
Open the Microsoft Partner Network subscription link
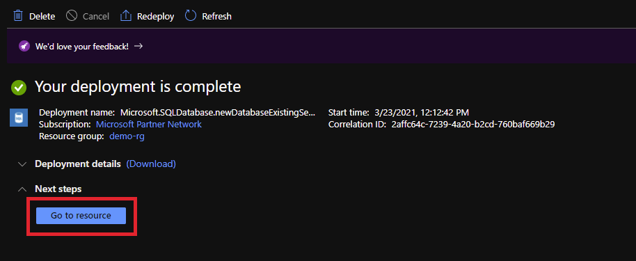(x=148, y=124)
